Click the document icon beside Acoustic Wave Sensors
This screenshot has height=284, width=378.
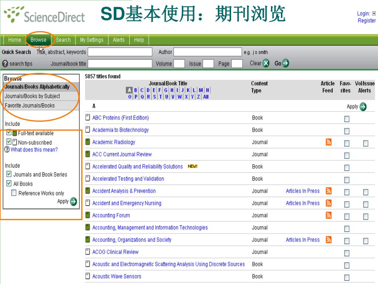pos(88,276)
